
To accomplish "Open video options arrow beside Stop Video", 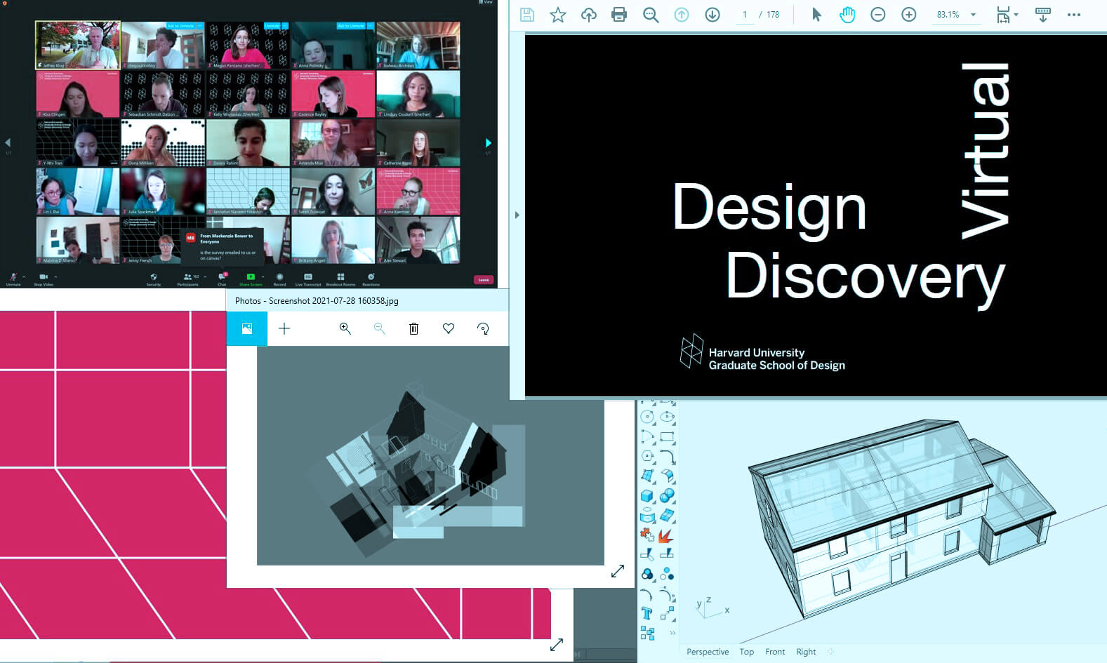I will click(56, 276).
